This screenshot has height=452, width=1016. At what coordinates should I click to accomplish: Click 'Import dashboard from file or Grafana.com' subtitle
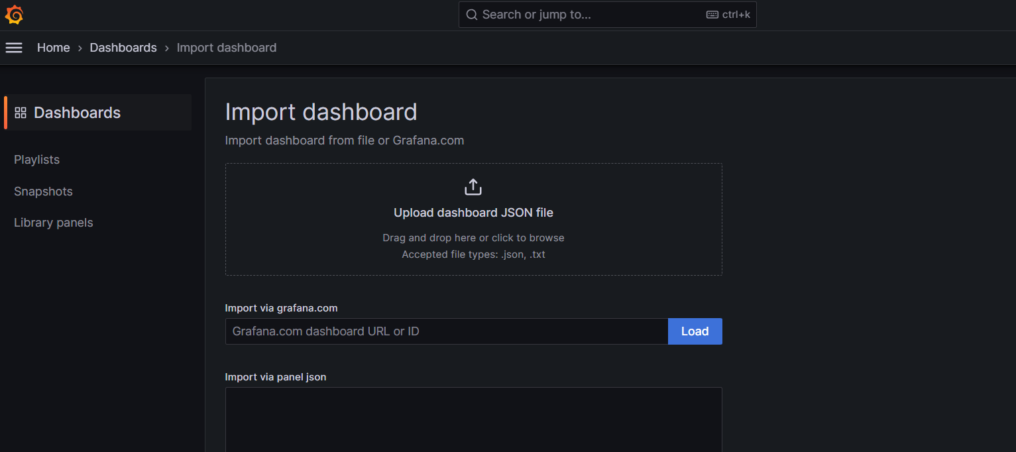point(345,141)
